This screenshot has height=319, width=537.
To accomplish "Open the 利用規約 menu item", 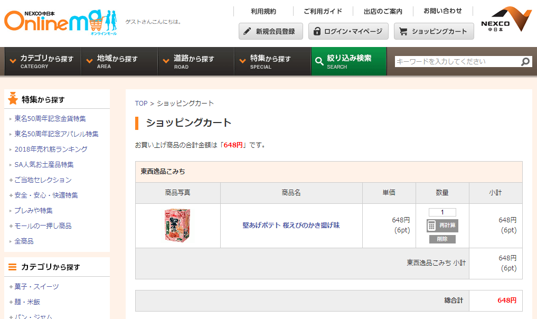I will pos(263,11).
